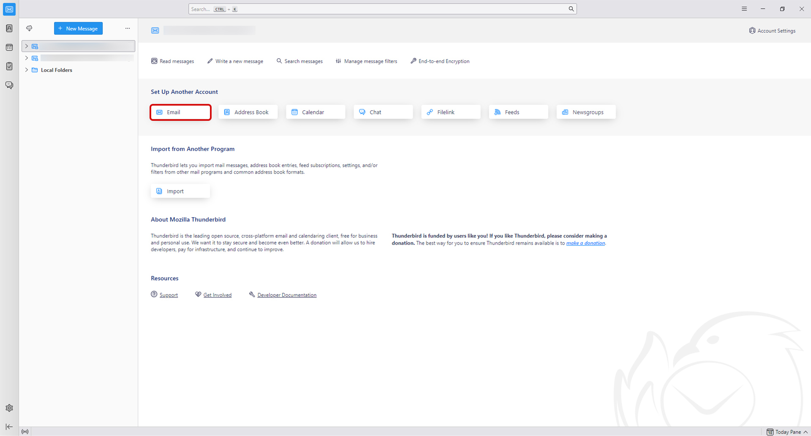This screenshot has height=436, width=811.
Task: Open the Calendar space in sidebar
Action: click(9, 47)
